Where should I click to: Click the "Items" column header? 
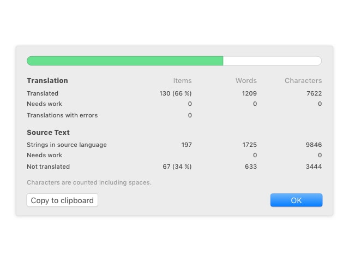[182, 81]
